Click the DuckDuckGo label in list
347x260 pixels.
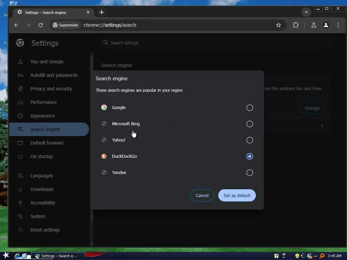(124, 156)
